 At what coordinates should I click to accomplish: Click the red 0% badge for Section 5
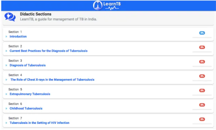[x=202, y=91]
